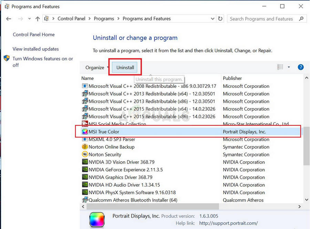Image resolution: width=310 pixels, height=229 pixels.
Task: Click the Programs and Features title icon
Action: tap(7, 7)
